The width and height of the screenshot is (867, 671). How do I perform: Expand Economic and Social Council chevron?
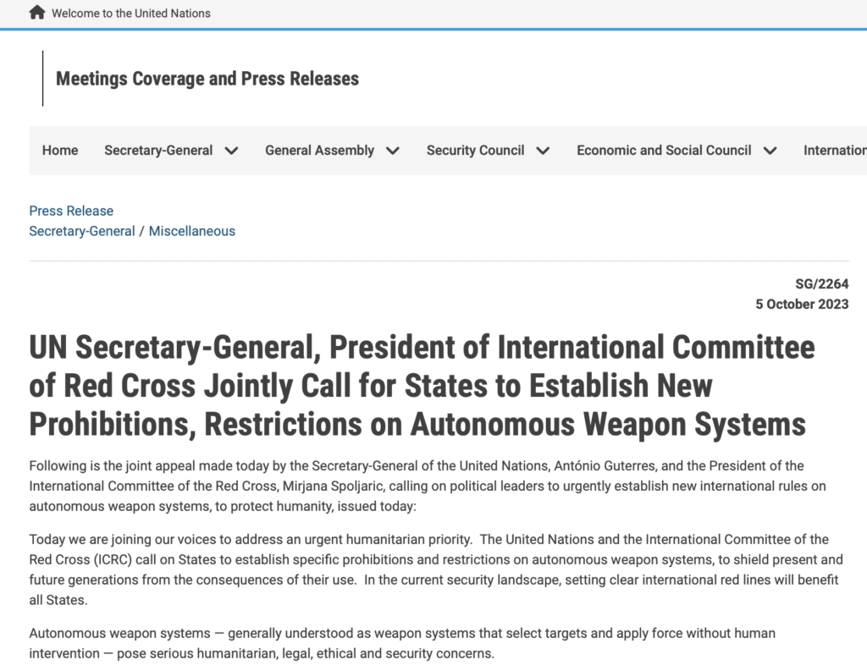click(x=770, y=151)
